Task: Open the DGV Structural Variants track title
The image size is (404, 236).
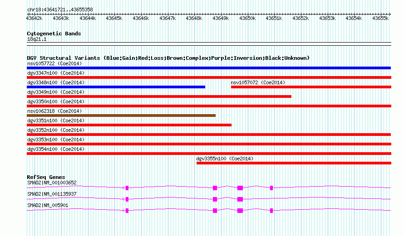Action: click(x=168, y=58)
